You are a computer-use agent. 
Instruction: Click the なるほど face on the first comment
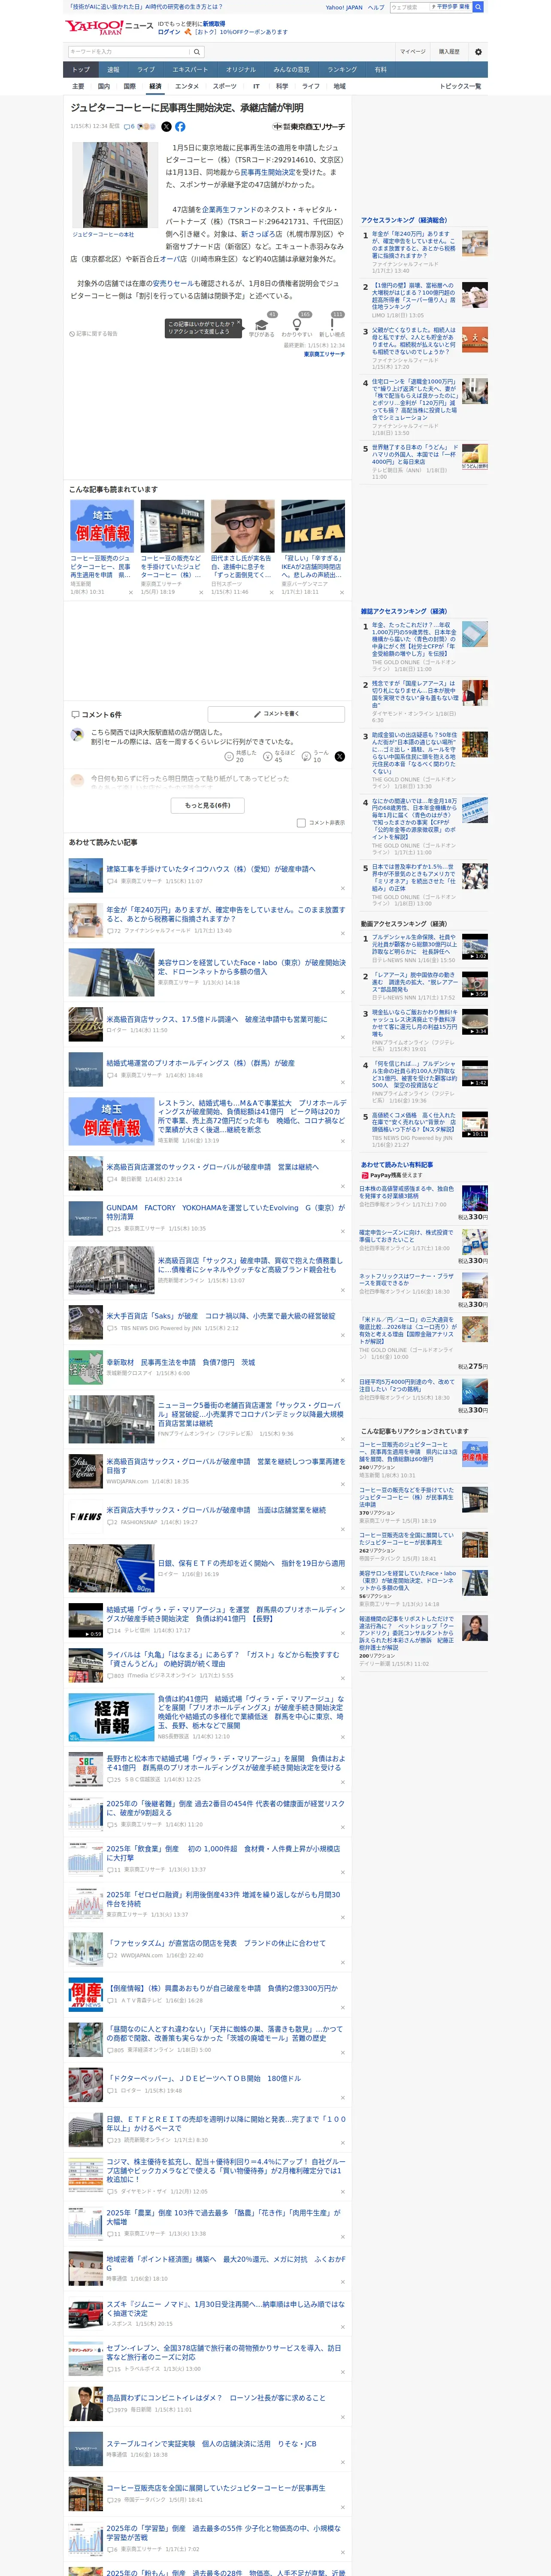268,757
